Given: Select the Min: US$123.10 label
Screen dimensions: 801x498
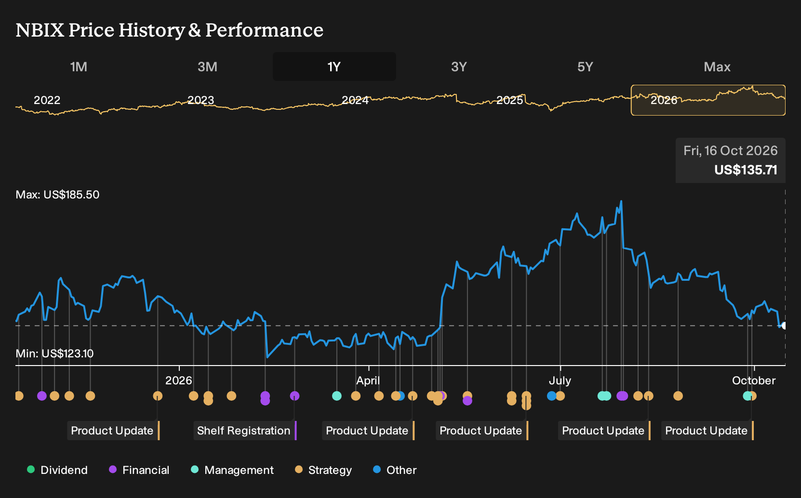Looking at the screenshot, I should point(54,354).
